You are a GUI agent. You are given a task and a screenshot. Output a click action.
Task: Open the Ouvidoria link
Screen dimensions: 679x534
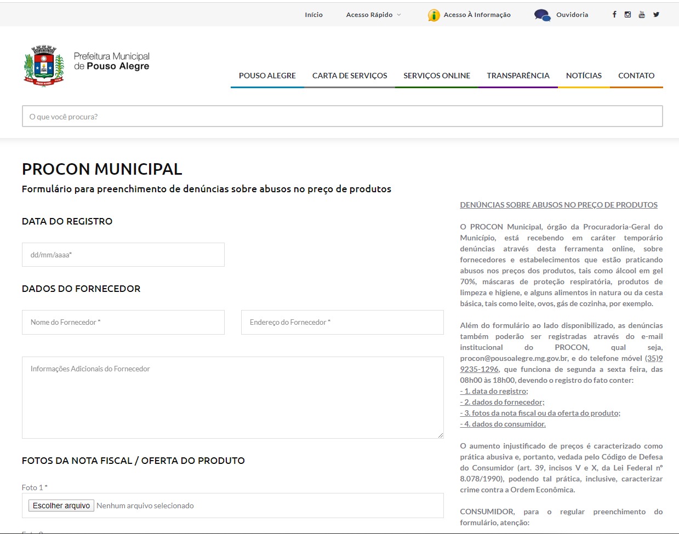(572, 15)
